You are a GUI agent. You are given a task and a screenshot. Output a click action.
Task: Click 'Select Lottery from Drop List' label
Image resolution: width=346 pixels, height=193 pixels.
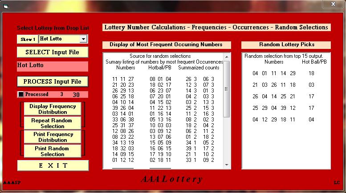click(x=53, y=28)
